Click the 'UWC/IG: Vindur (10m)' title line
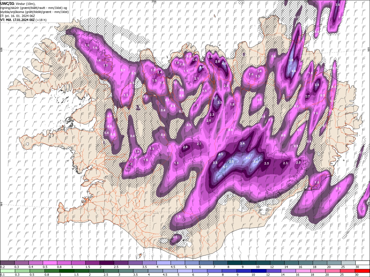This screenshot has width=370, height=277. [18, 3]
